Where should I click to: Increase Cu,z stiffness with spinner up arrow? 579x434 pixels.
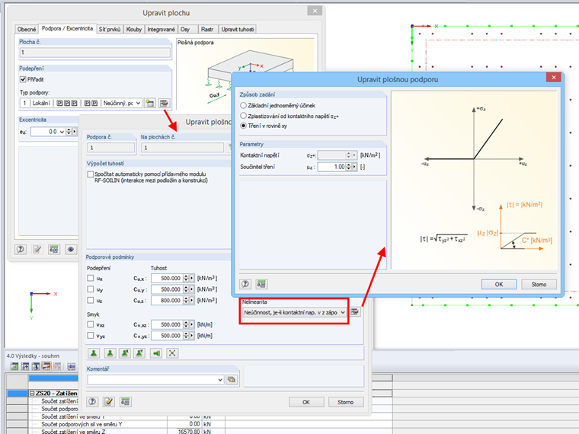coord(186,298)
